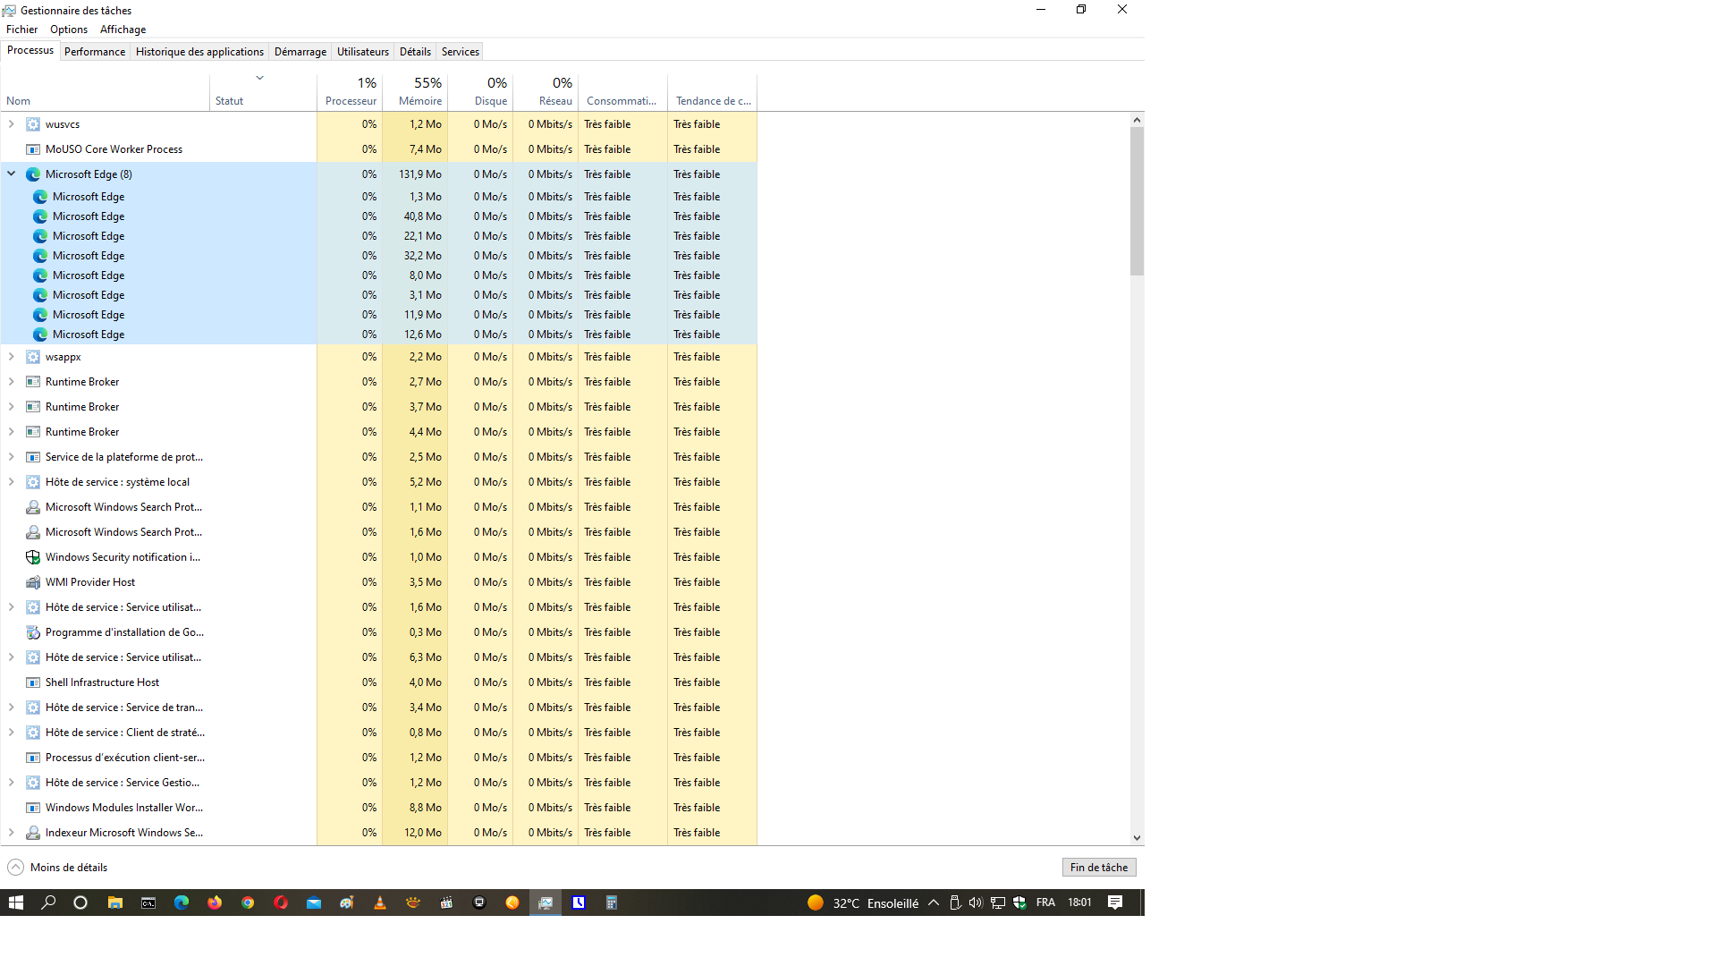
Task: Collapse the Microsoft Edge (8) process group
Action: point(12,174)
